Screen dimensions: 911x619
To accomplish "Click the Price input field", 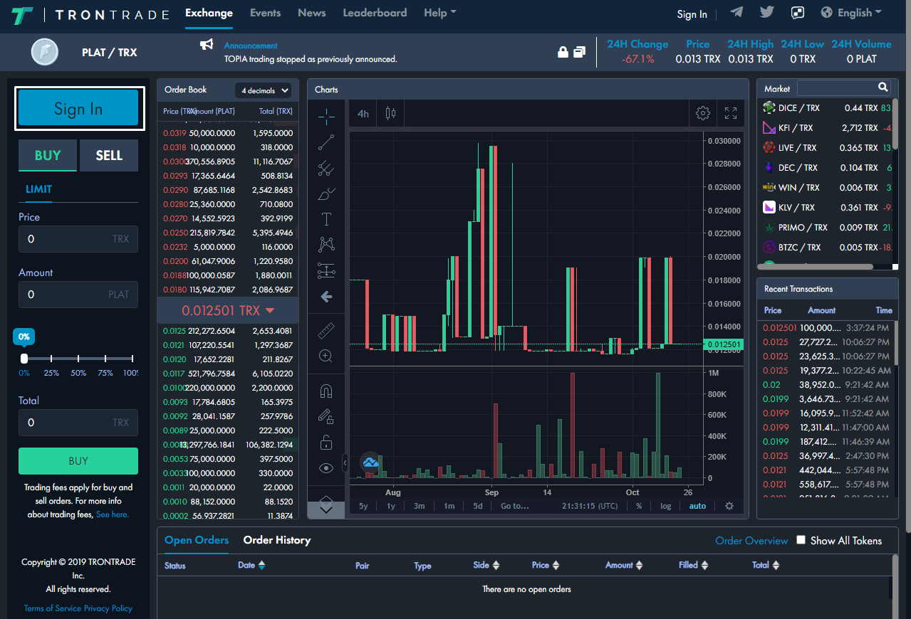I will click(78, 239).
